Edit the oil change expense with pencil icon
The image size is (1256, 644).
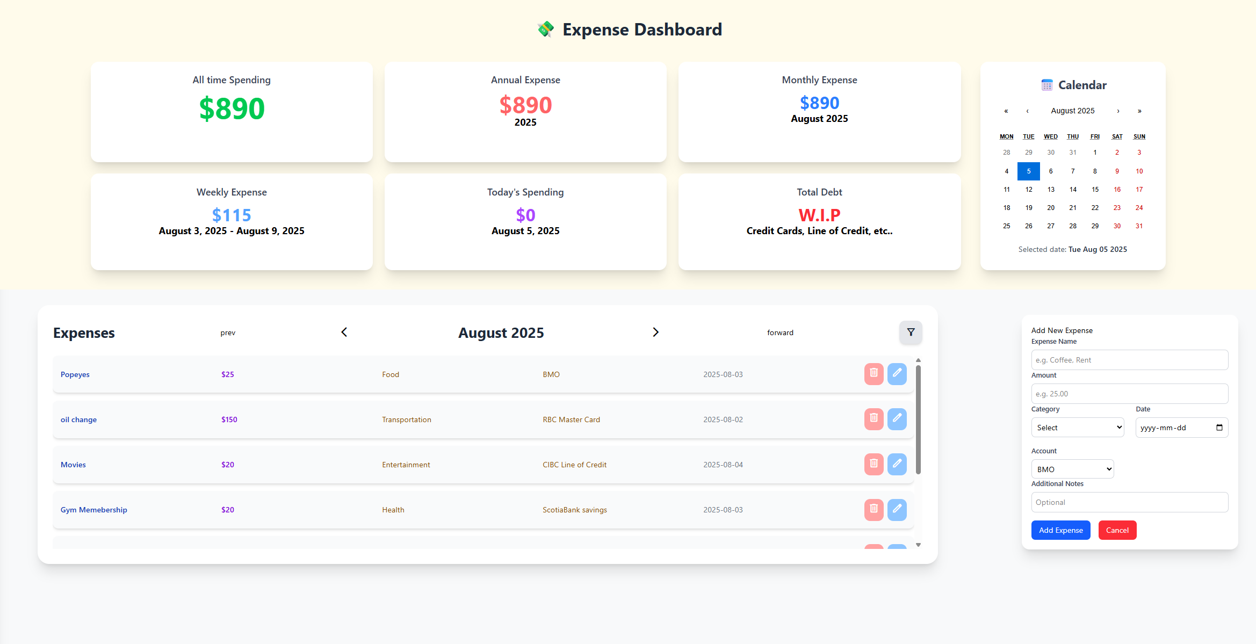897,419
